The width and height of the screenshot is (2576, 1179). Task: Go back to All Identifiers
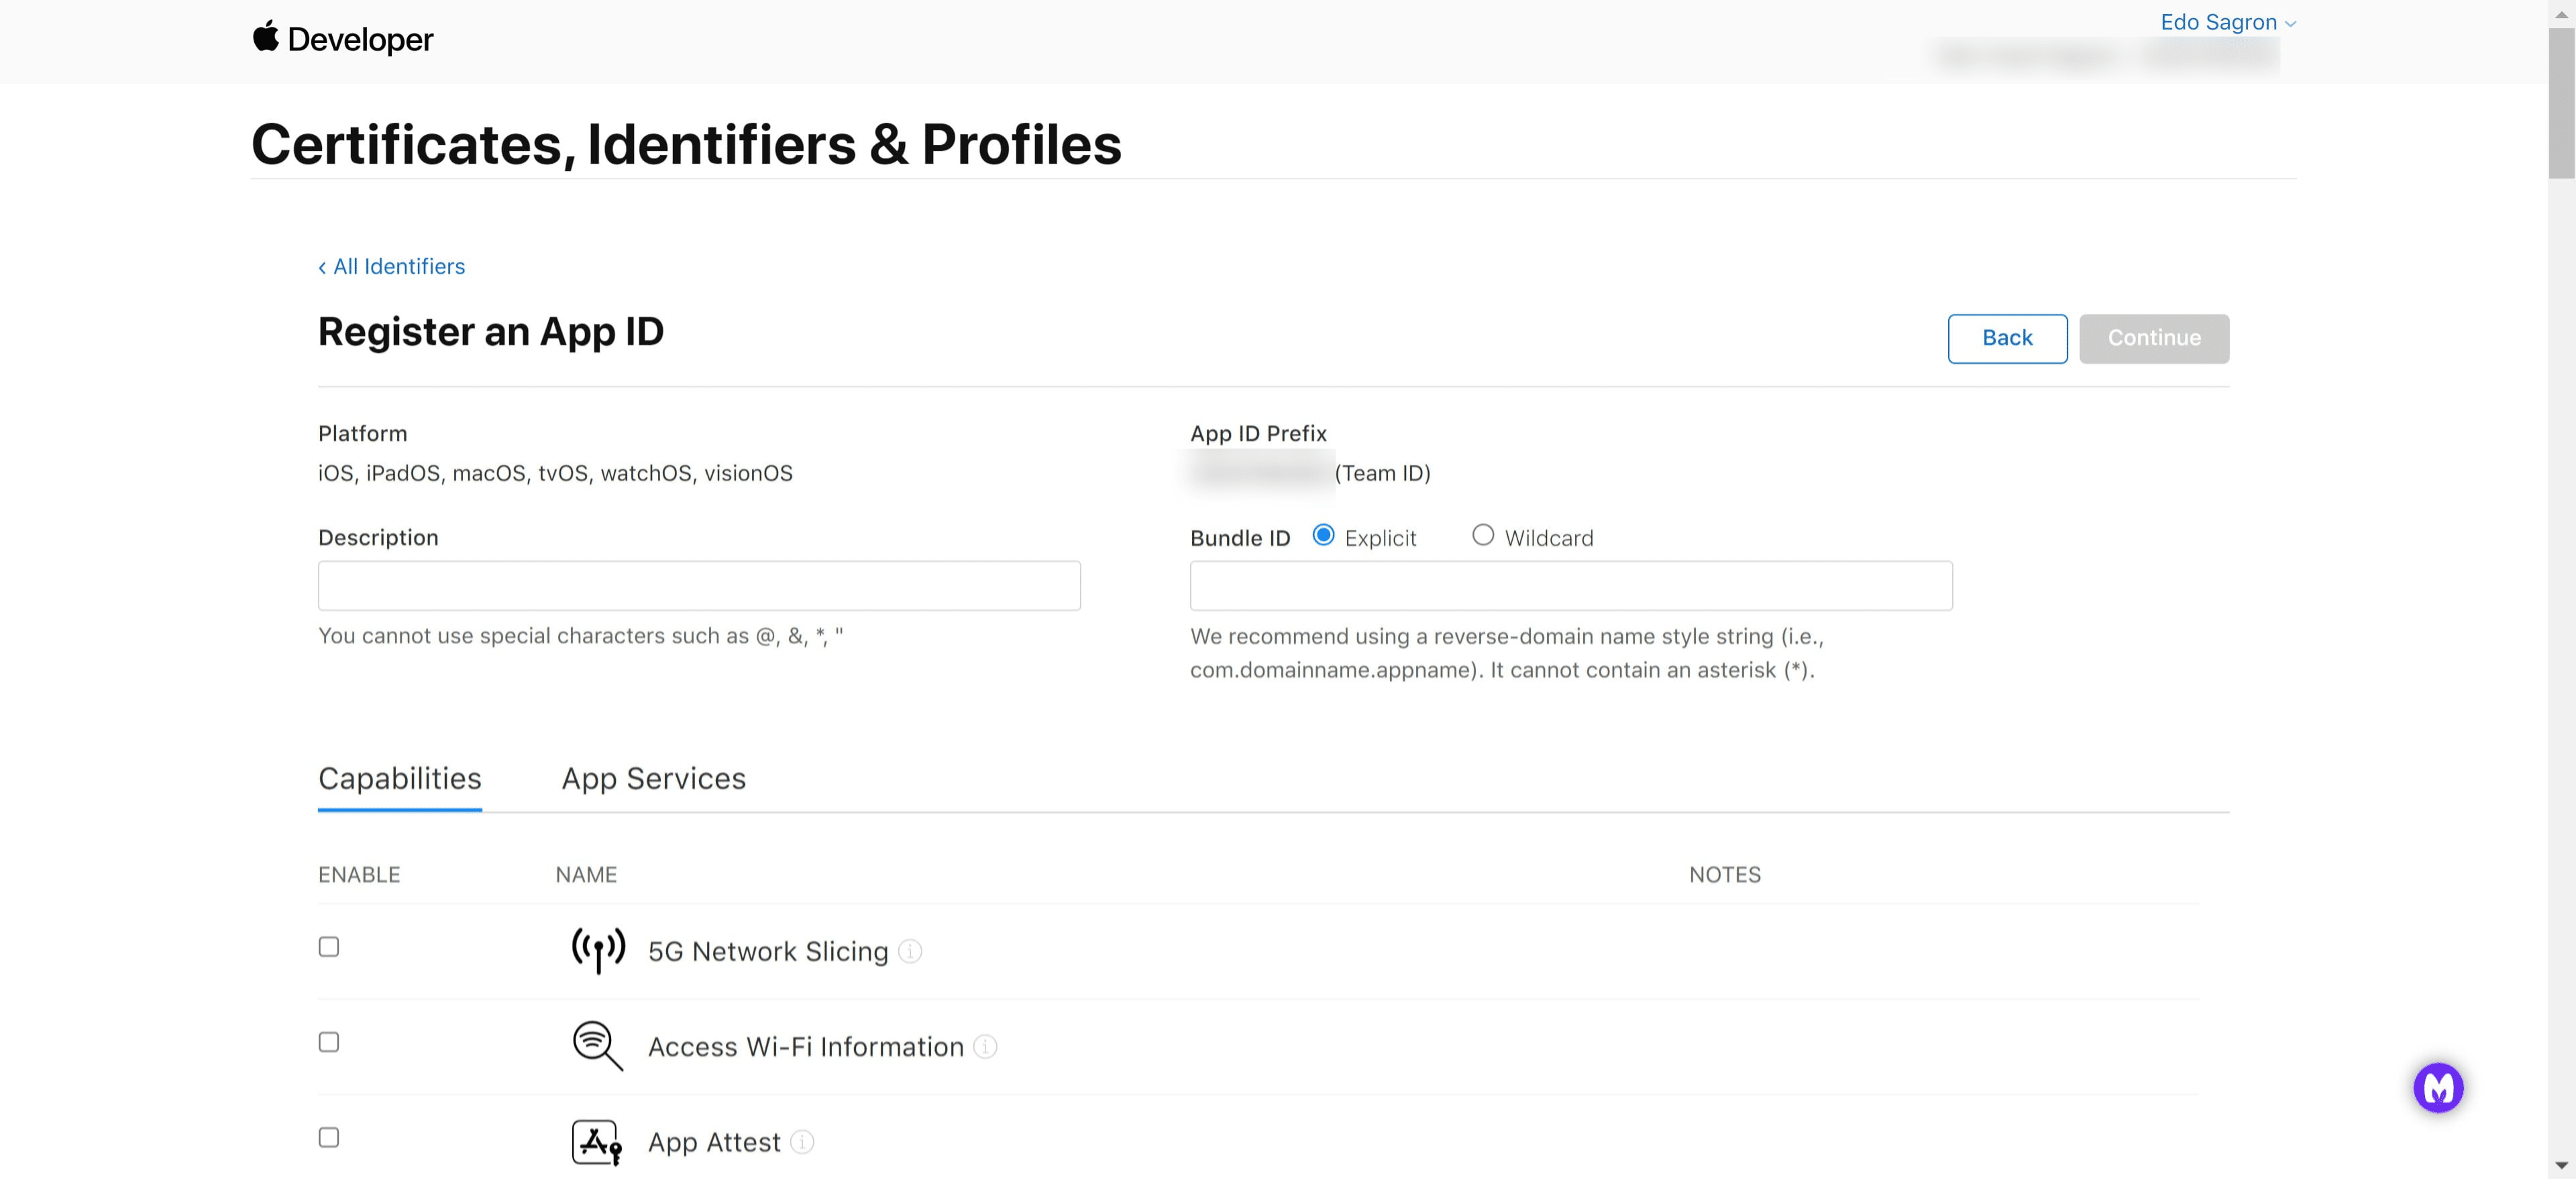pyautogui.click(x=391, y=266)
